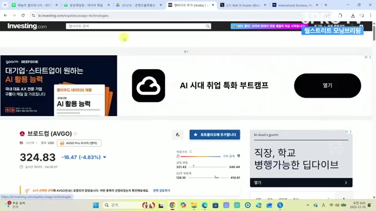
Task: Click the black cloud app icon in banner
Action: pos(149,86)
